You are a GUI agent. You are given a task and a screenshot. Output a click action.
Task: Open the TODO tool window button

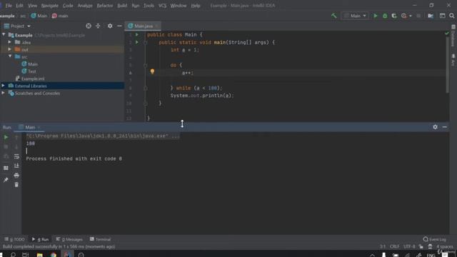14,239
